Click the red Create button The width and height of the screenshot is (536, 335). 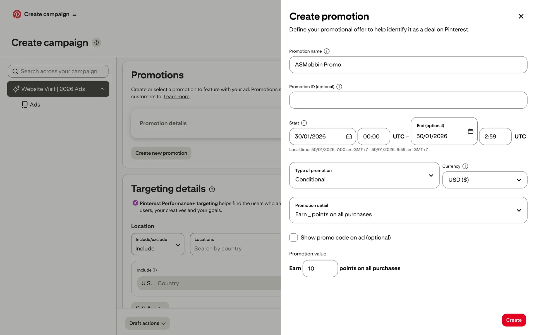[x=514, y=320]
